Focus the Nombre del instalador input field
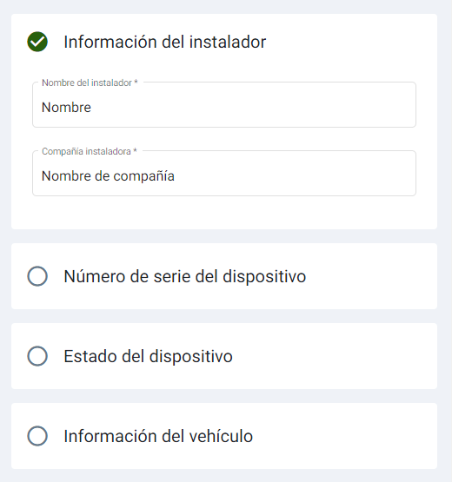This screenshot has height=482, width=452. click(224, 105)
